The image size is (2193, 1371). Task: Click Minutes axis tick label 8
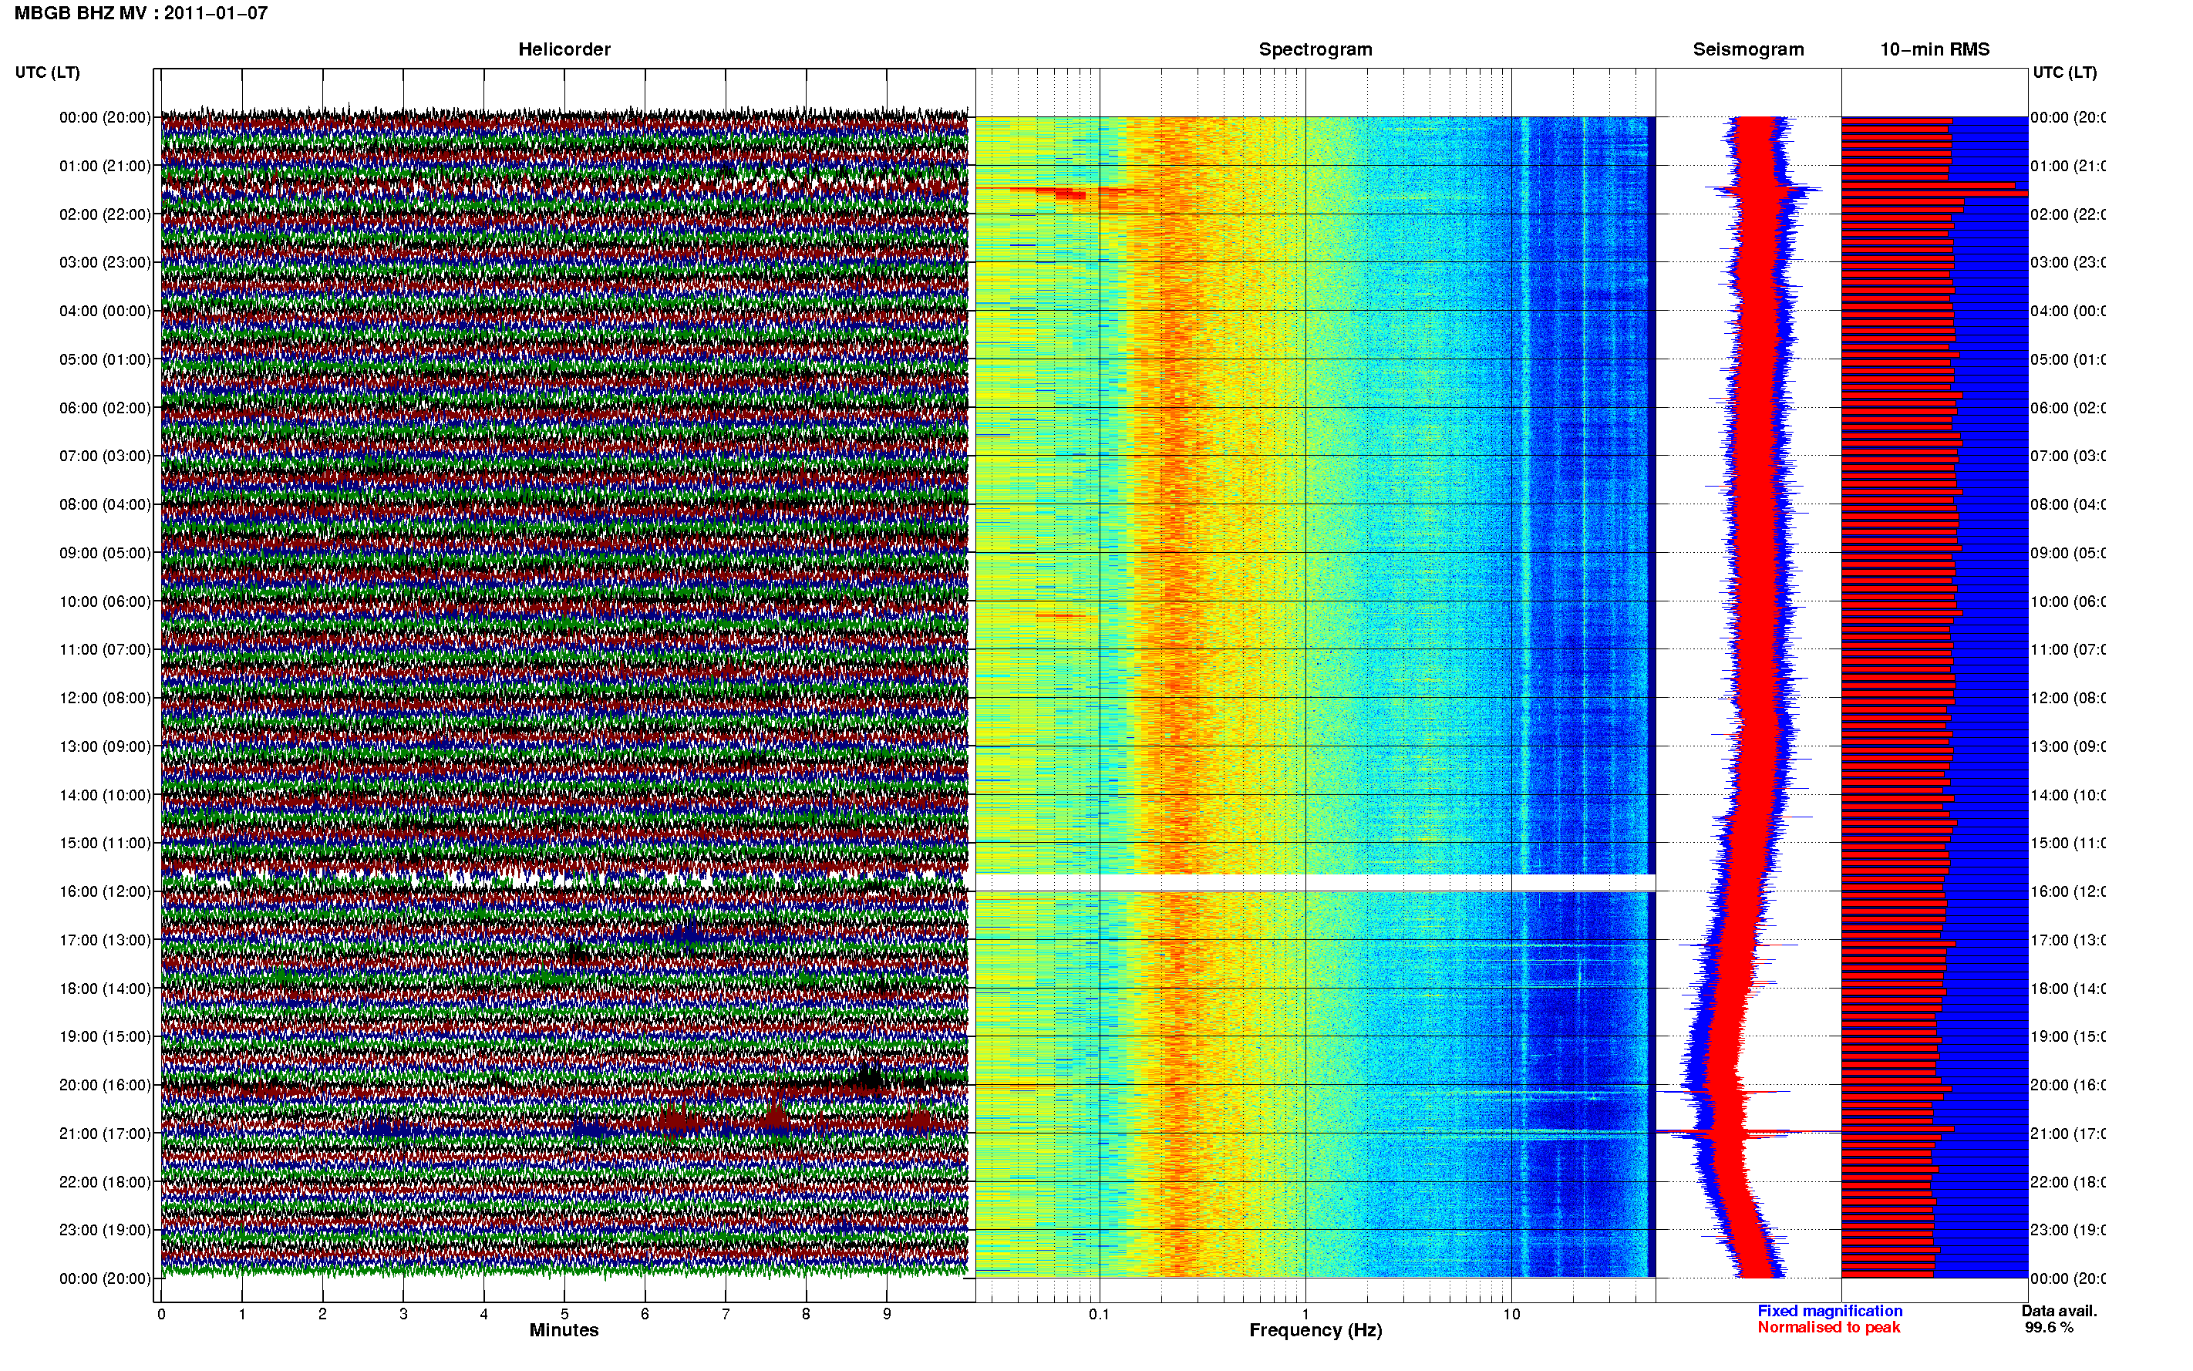806,1314
